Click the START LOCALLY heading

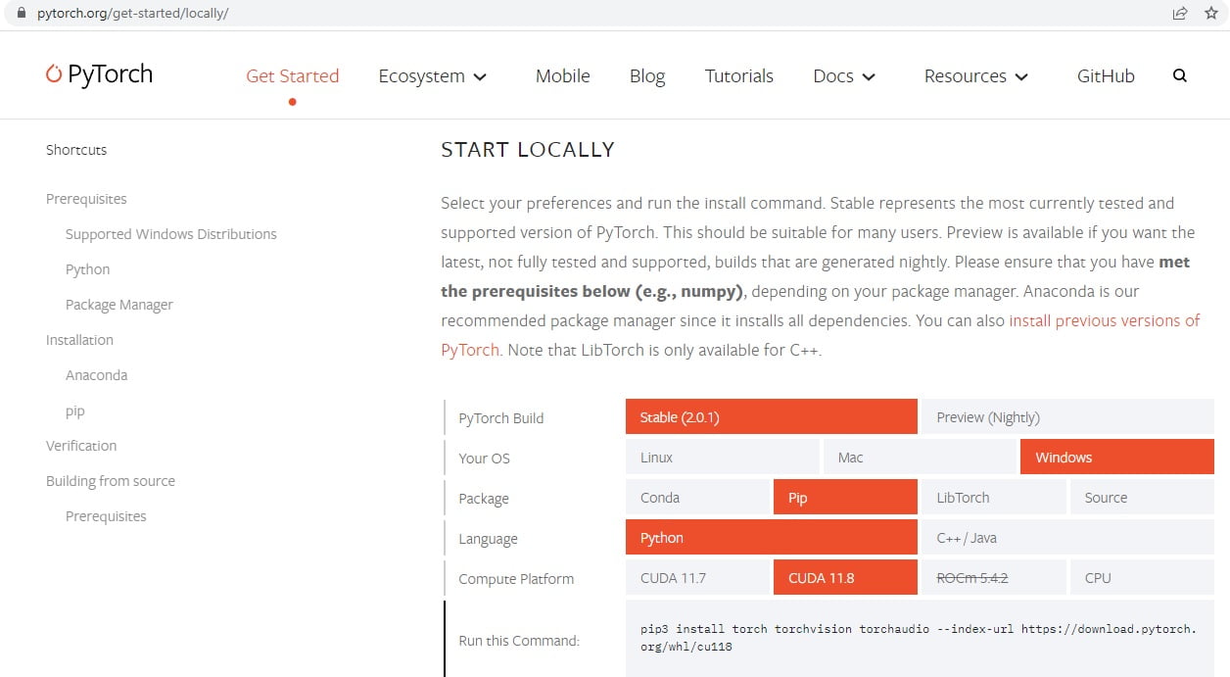(x=528, y=150)
